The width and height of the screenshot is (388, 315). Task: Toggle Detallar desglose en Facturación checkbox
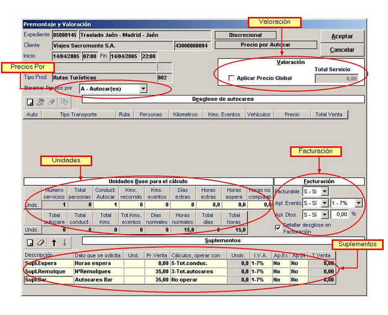278,228
